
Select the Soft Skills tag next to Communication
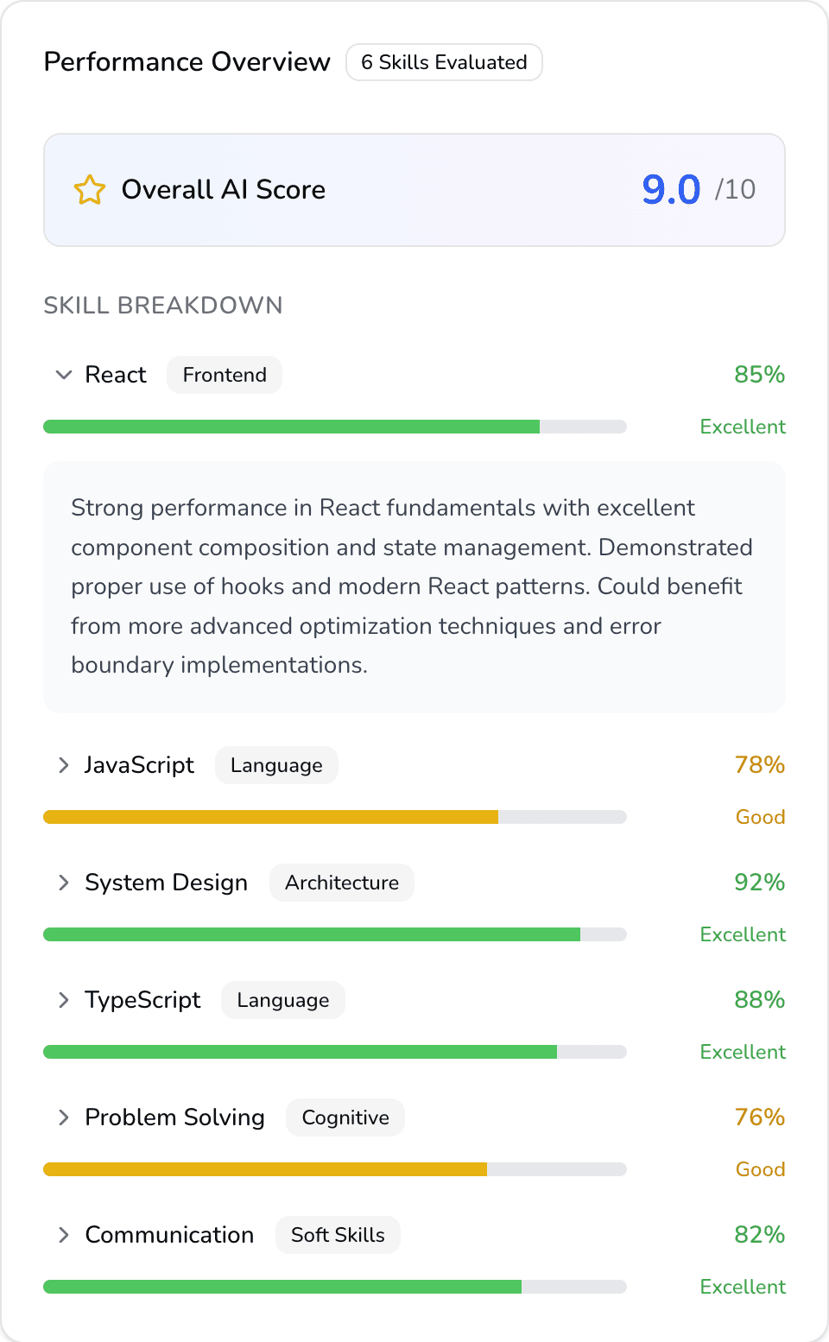click(338, 1235)
